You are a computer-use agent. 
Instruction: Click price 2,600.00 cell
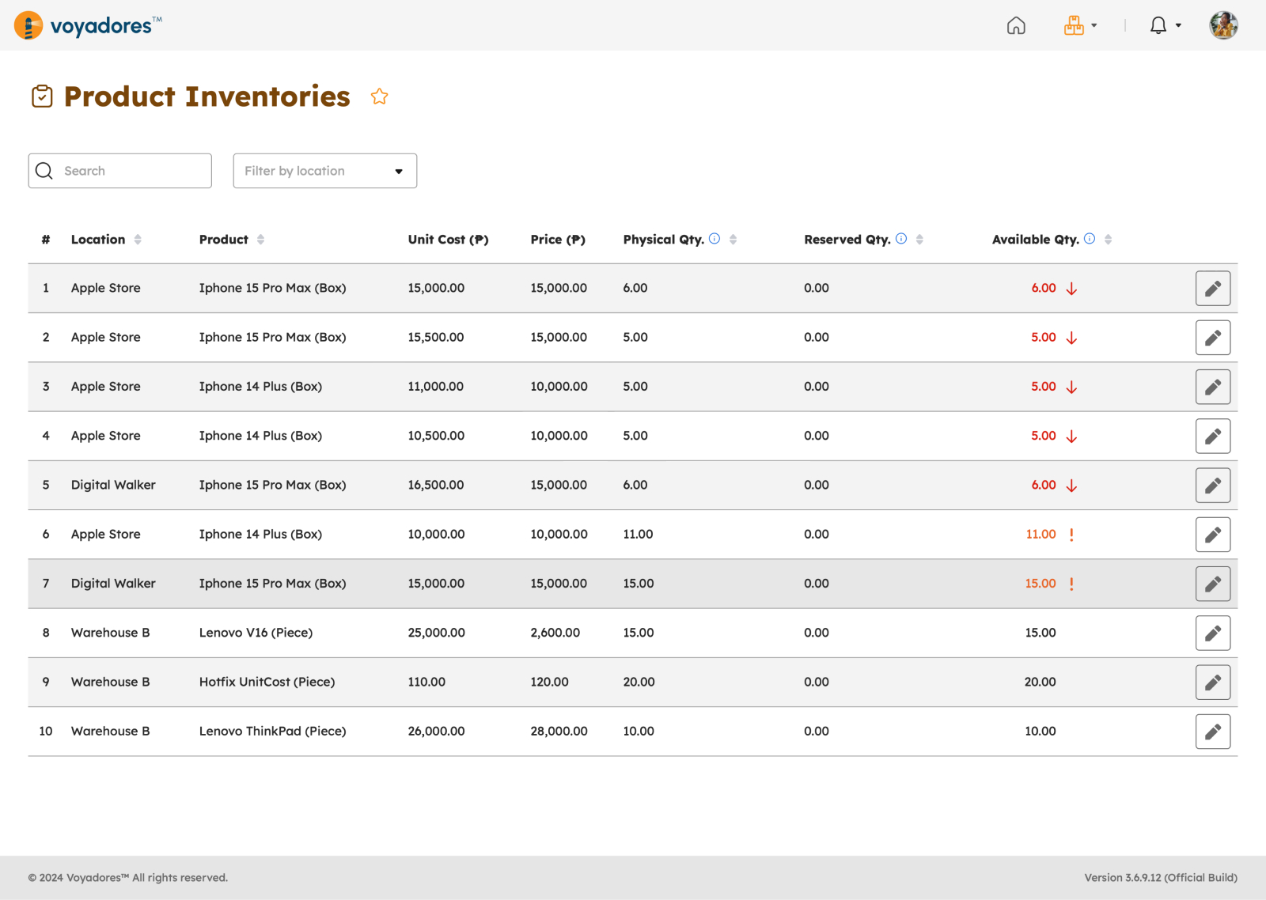[555, 633]
